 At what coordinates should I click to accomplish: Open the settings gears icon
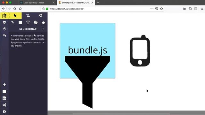pyautogui.click(x=4, y=105)
